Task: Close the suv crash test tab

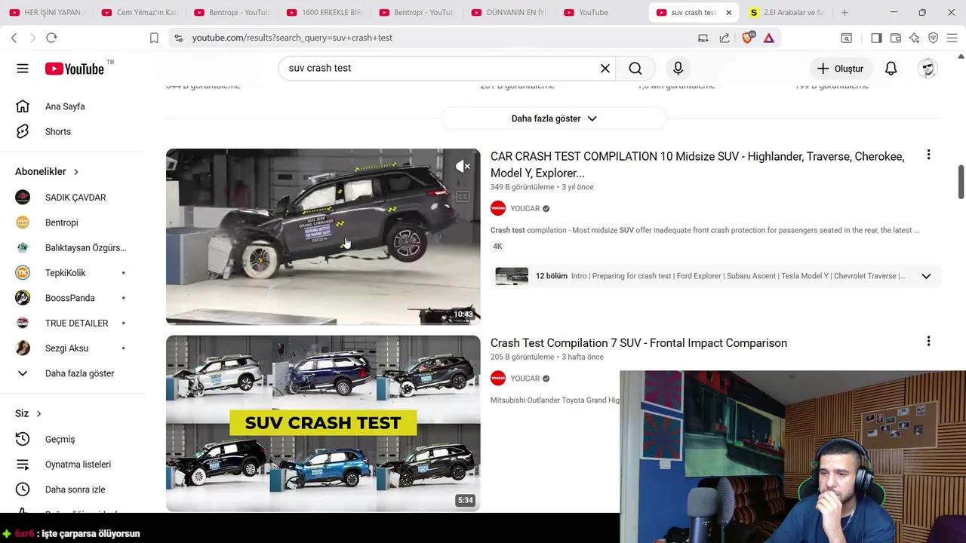Action: pos(728,13)
